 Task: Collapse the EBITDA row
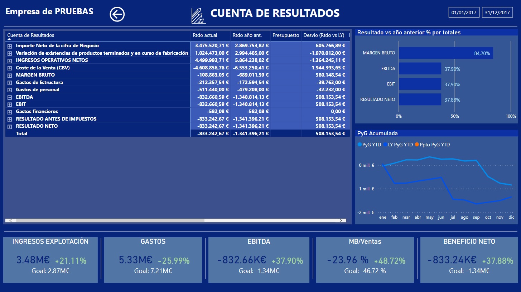(10, 97)
